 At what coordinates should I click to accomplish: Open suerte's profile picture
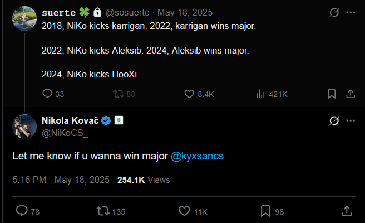coord(25,19)
